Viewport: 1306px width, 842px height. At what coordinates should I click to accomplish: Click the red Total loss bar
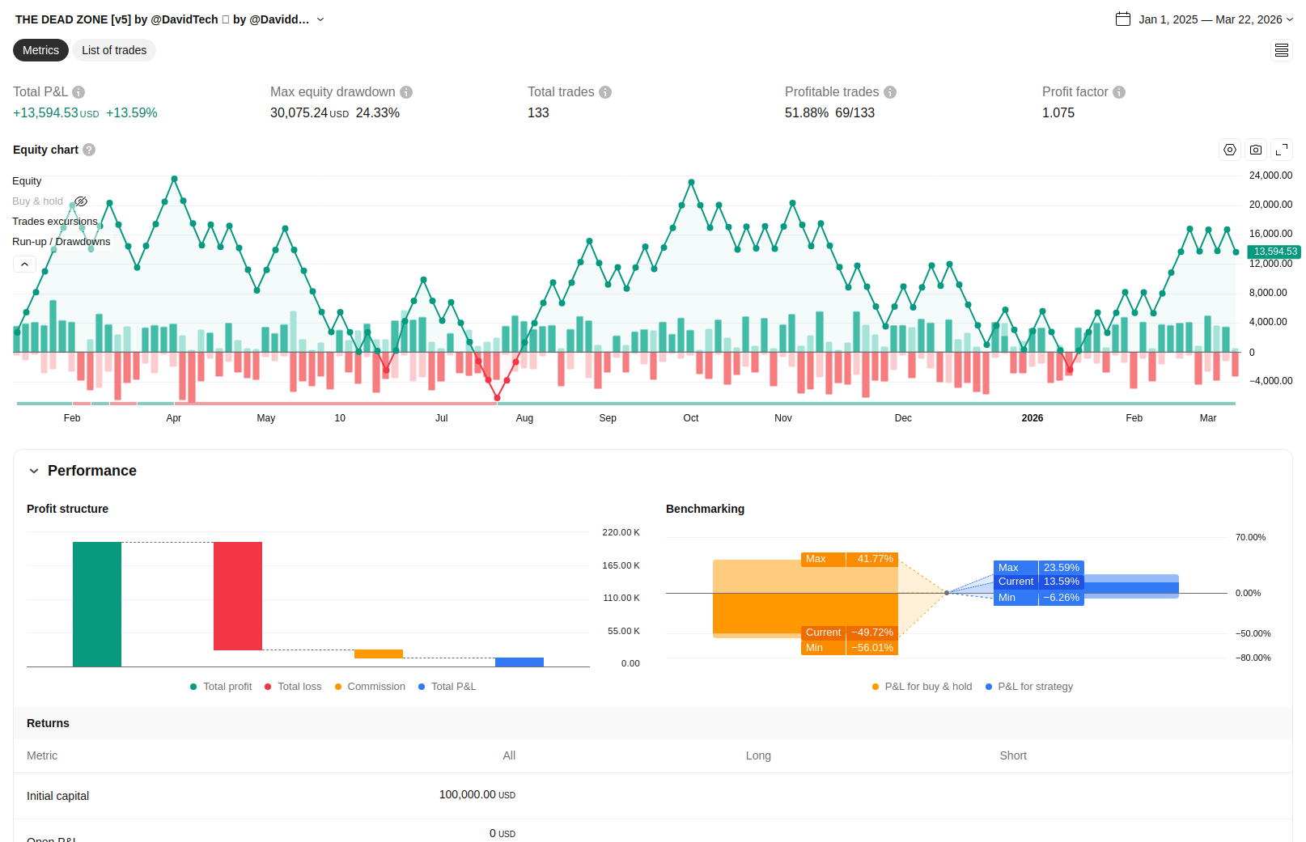pyautogui.click(x=237, y=595)
